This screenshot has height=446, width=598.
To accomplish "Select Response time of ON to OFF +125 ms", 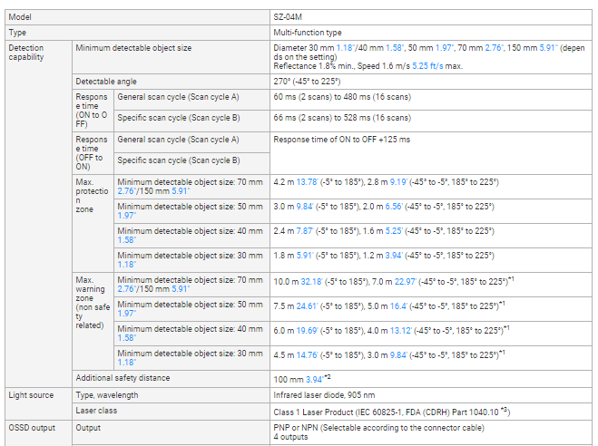I will (x=342, y=140).
